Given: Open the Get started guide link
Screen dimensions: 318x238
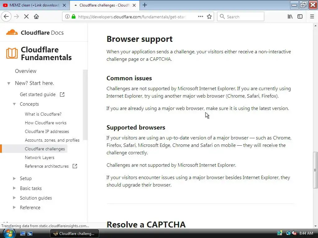Looking at the screenshot, I should (x=38, y=95).
